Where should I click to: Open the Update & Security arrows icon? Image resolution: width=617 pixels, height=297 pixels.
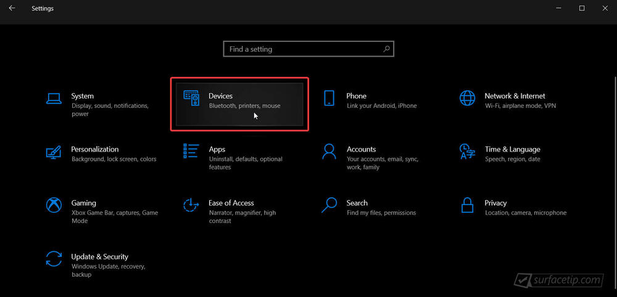coord(54,259)
